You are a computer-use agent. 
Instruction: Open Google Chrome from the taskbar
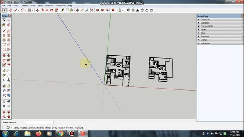click(x=61, y=134)
